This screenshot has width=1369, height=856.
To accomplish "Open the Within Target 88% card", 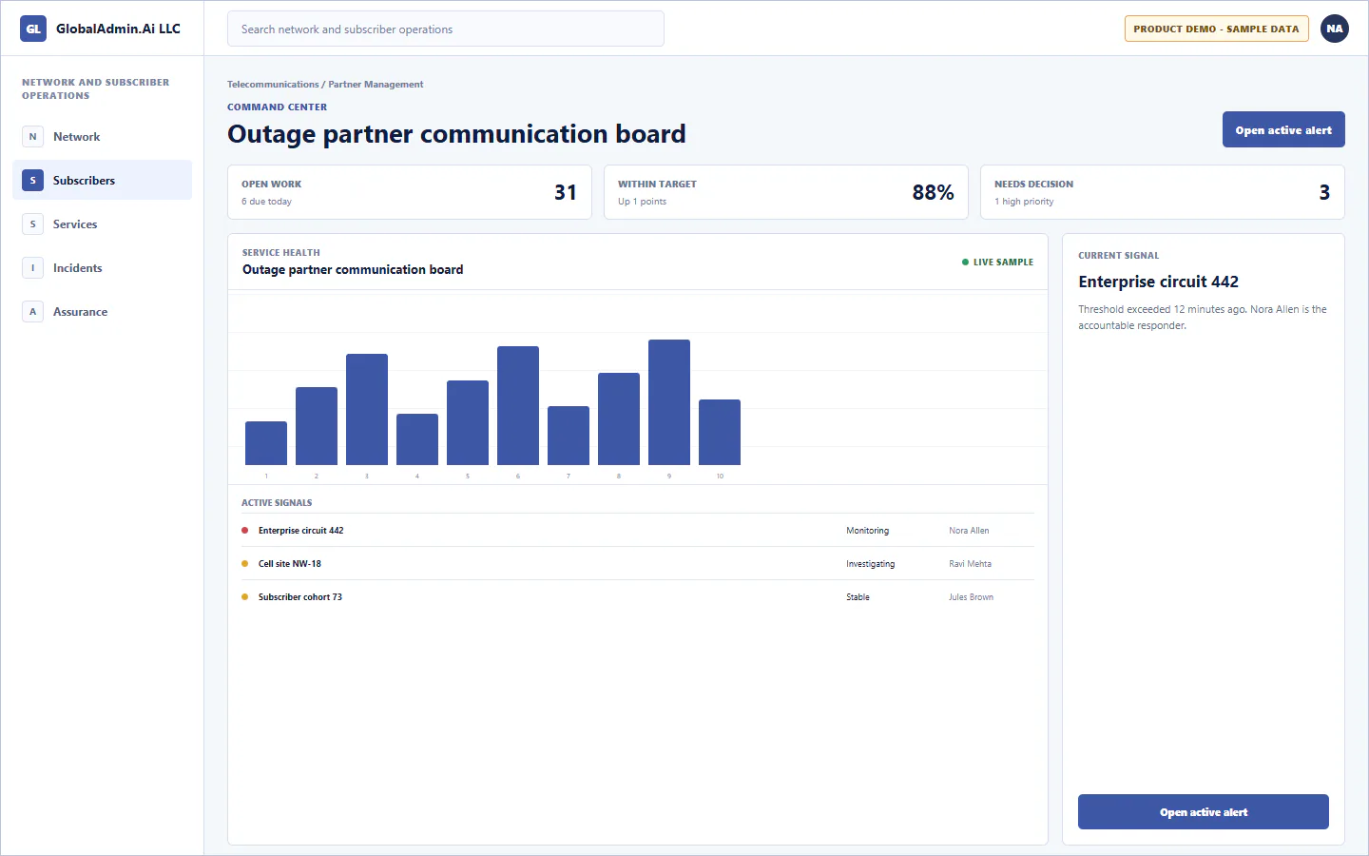I will [786, 192].
